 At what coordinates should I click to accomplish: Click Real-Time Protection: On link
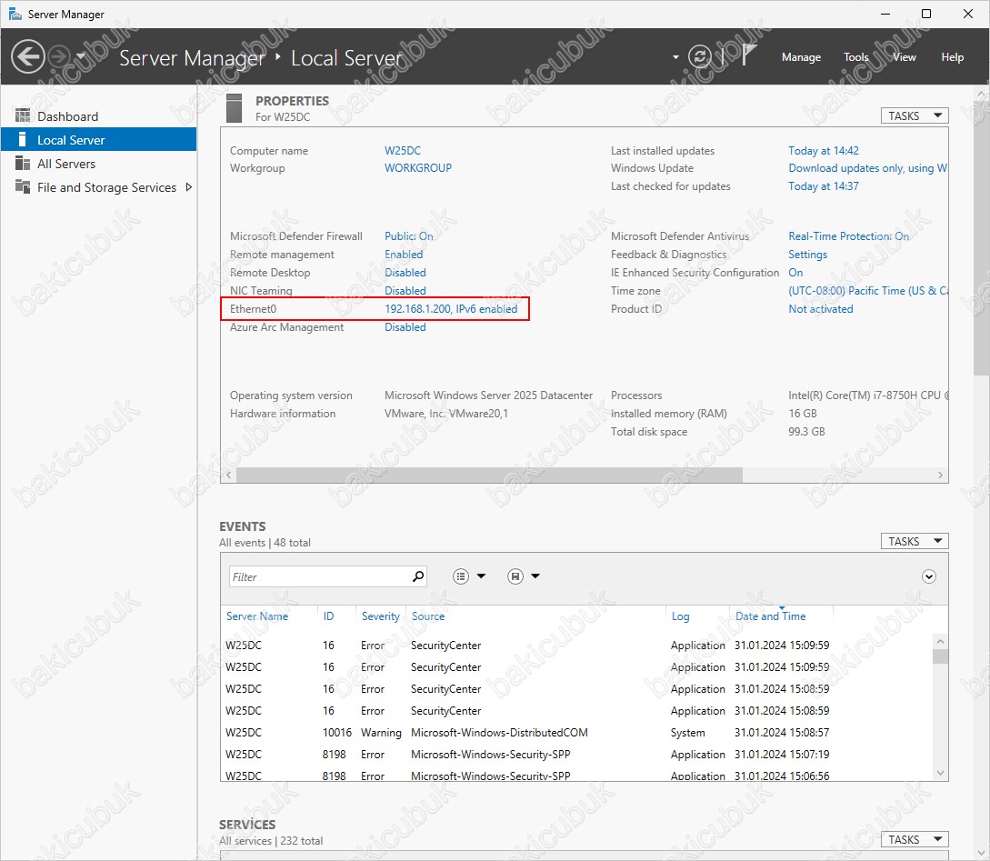point(848,236)
